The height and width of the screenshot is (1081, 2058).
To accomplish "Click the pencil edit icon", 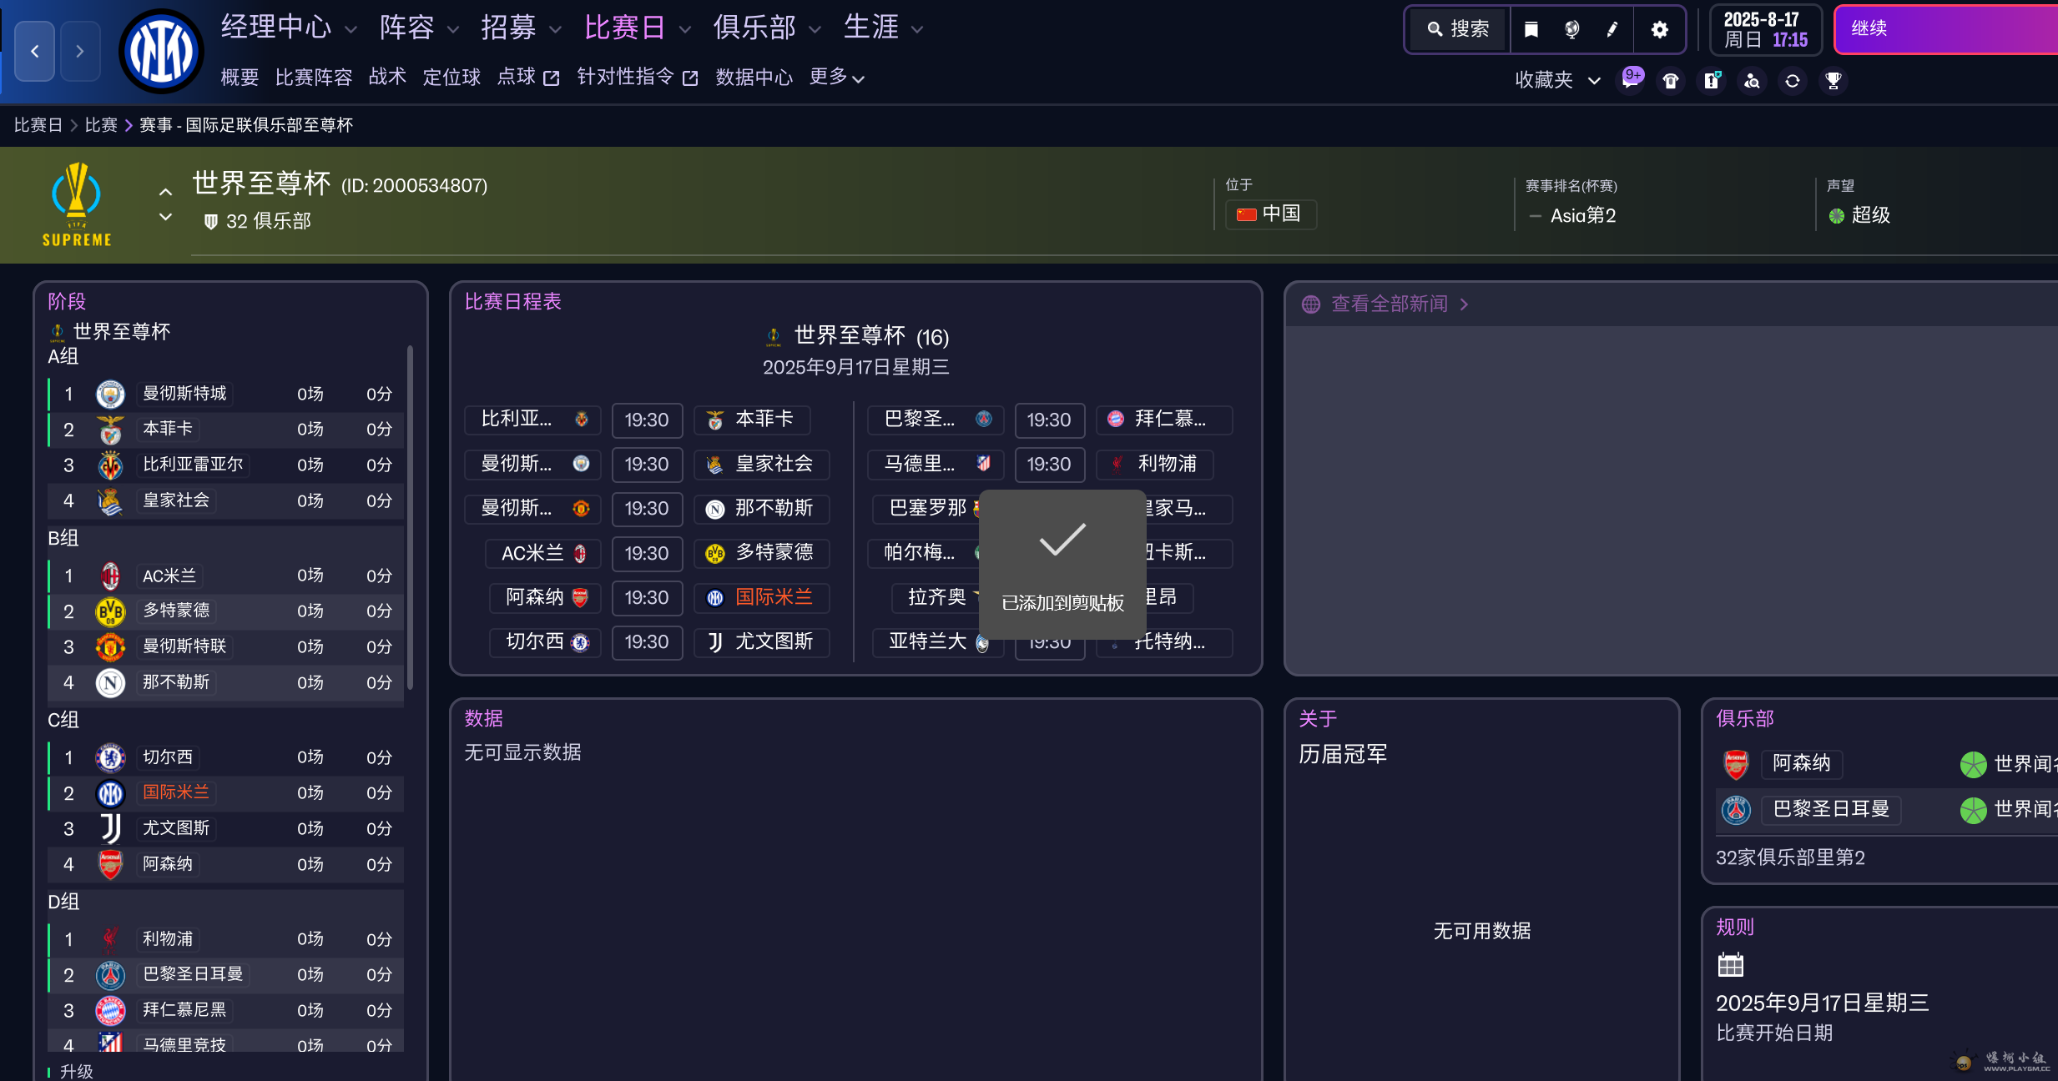I will click(1612, 30).
